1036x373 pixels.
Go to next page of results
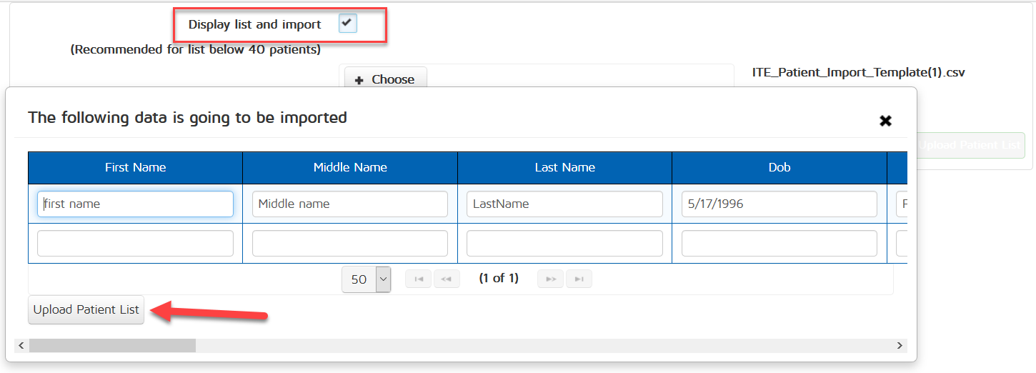(551, 279)
